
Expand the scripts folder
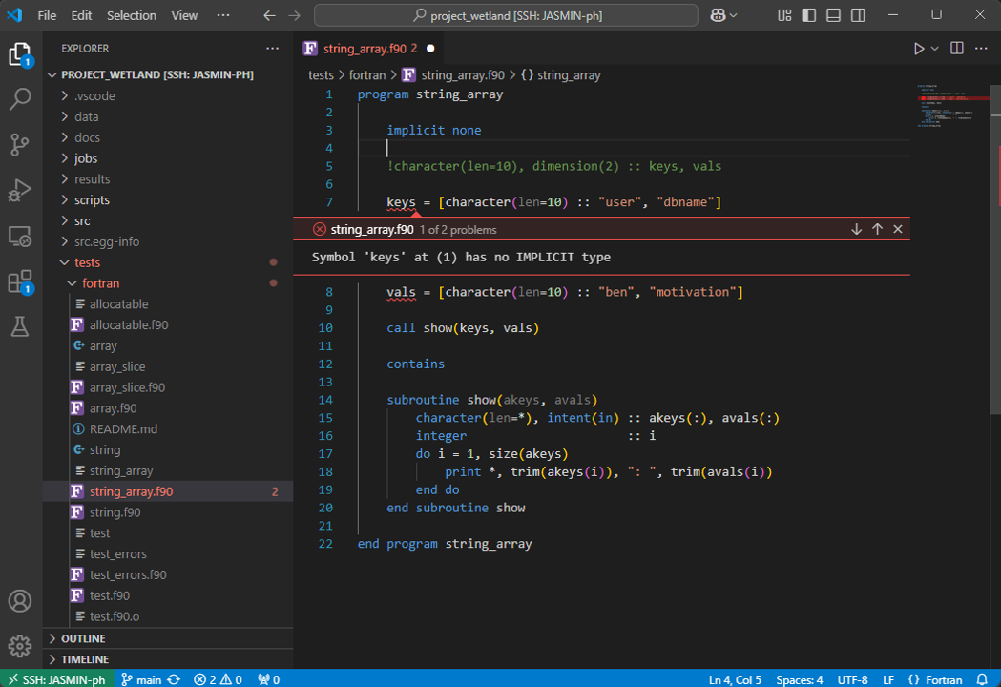point(92,200)
